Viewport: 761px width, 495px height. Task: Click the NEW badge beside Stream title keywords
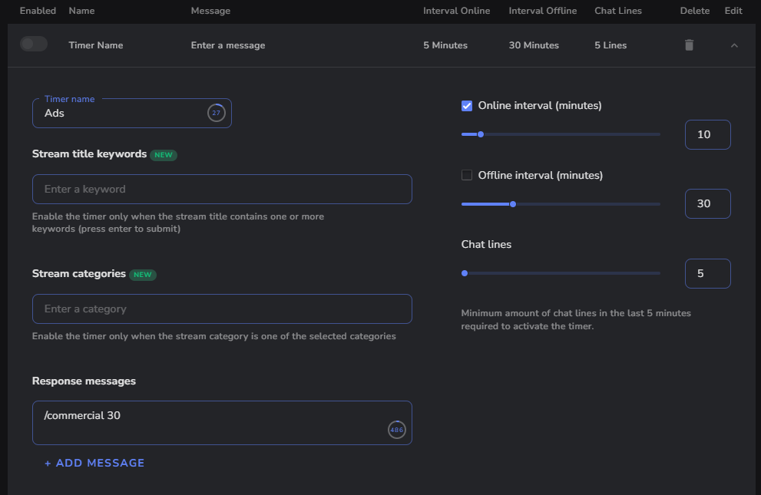pyautogui.click(x=164, y=155)
